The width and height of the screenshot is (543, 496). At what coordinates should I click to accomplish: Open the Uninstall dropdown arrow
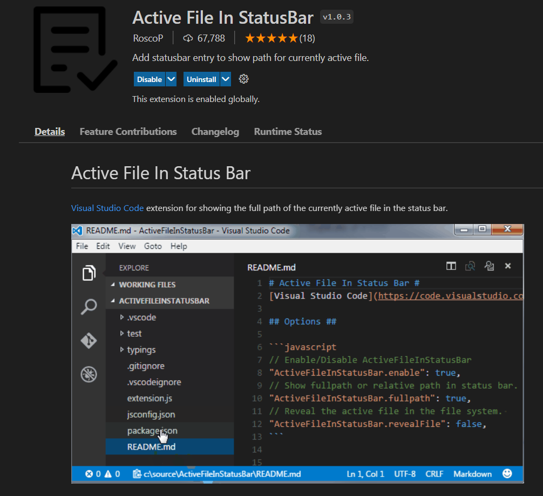pyautogui.click(x=226, y=79)
